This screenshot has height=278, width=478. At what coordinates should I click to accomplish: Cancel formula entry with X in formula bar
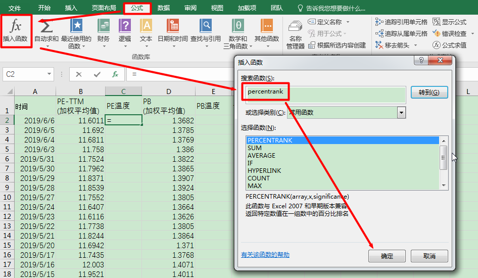(x=79, y=74)
